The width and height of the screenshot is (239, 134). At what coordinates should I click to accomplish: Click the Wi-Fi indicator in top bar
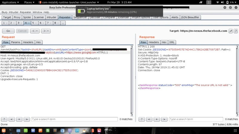[218, 2]
